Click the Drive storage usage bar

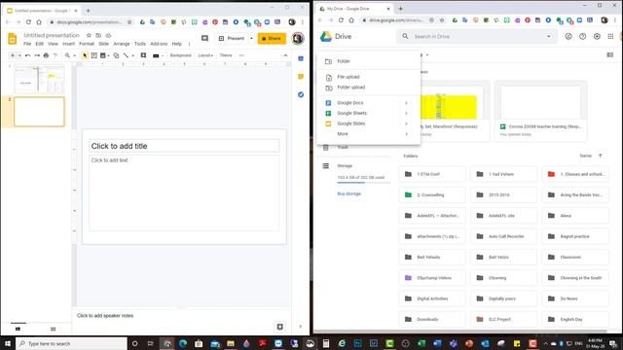point(363,183)
